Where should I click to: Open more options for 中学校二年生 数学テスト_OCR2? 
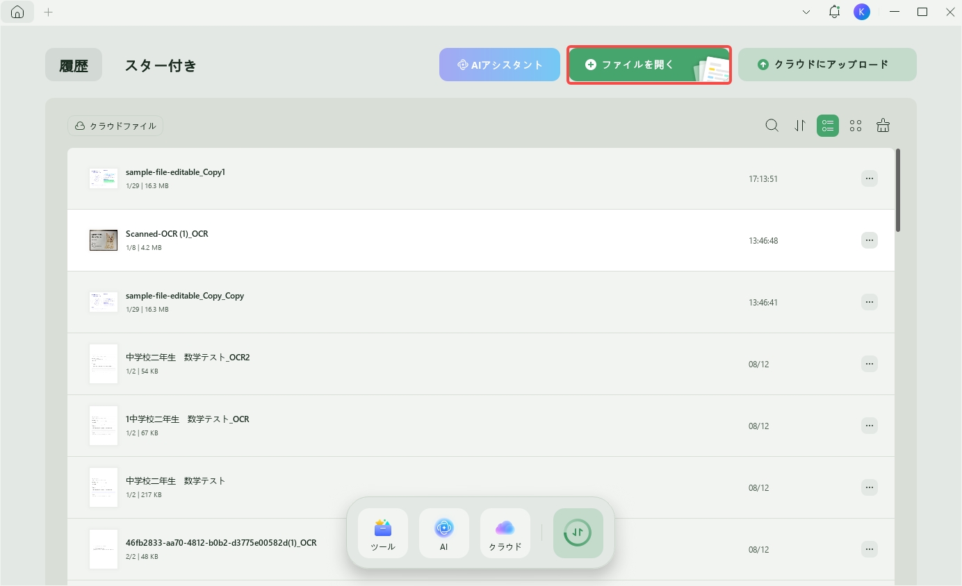click(869, 364)
